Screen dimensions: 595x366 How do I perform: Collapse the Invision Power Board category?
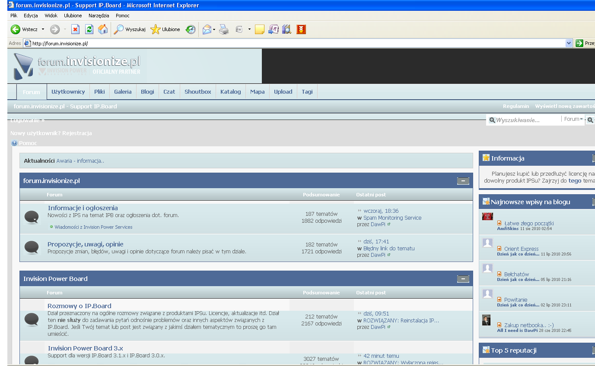(463, 279)
